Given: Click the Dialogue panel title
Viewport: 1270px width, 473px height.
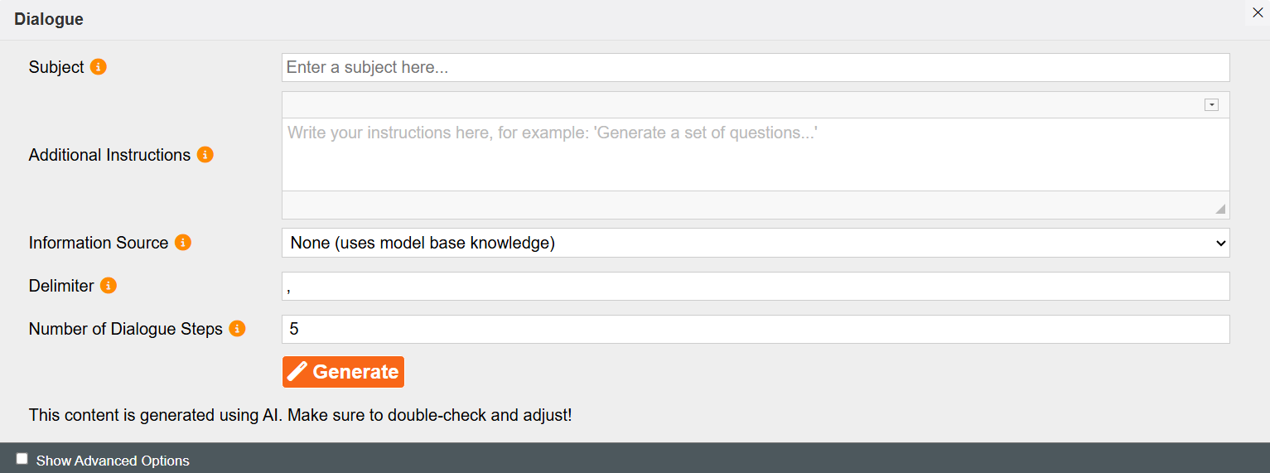Looking at the screenshot, I should (x=49, y=19).
